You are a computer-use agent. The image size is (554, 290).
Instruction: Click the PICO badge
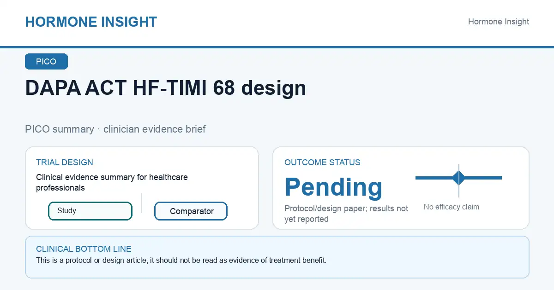(46, 62)
